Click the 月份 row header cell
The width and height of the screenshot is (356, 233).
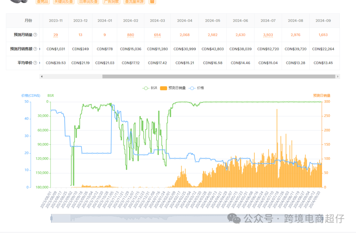pyautogui.click(x=23, y=21)
